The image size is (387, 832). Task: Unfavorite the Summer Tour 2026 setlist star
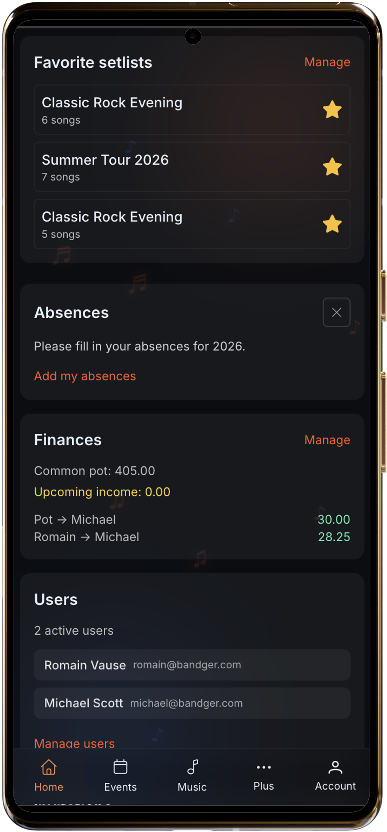[x=332, y=167]
